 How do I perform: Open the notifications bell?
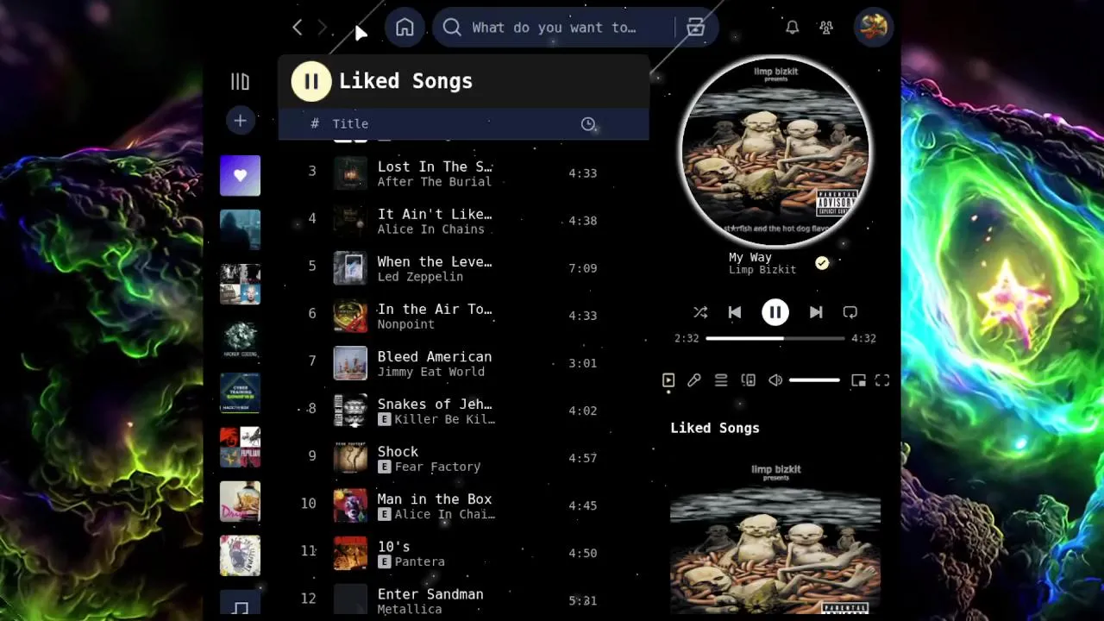(x=792, y=28)
